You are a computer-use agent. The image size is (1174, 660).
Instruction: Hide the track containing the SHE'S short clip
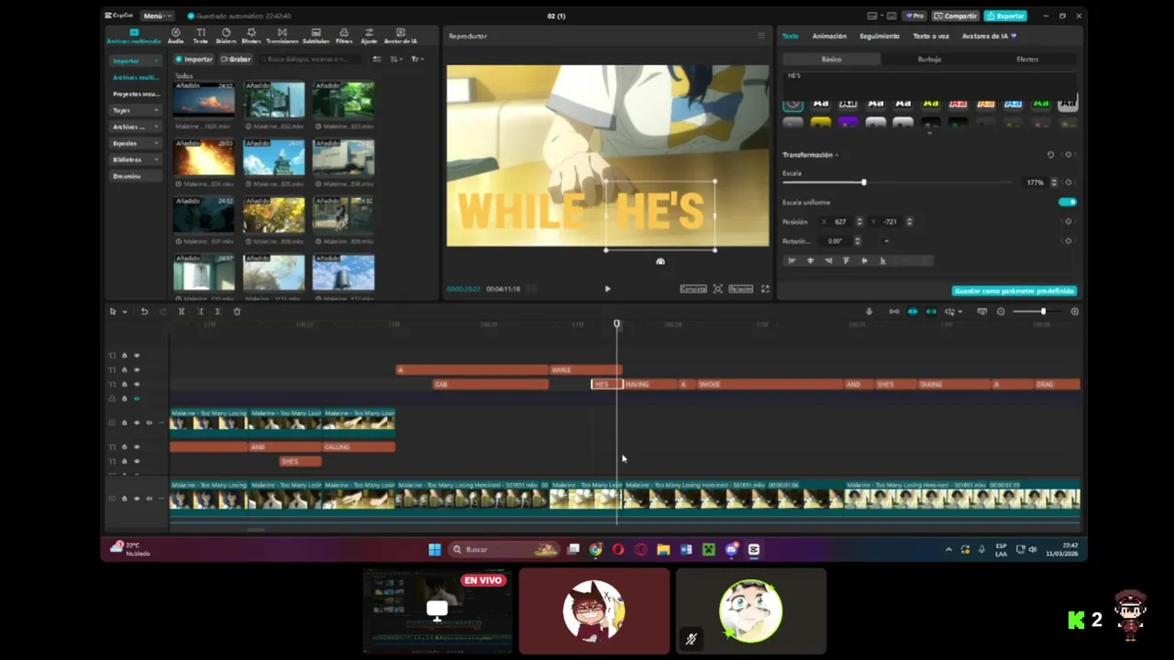pyautogui.click(x=137, y=462)
